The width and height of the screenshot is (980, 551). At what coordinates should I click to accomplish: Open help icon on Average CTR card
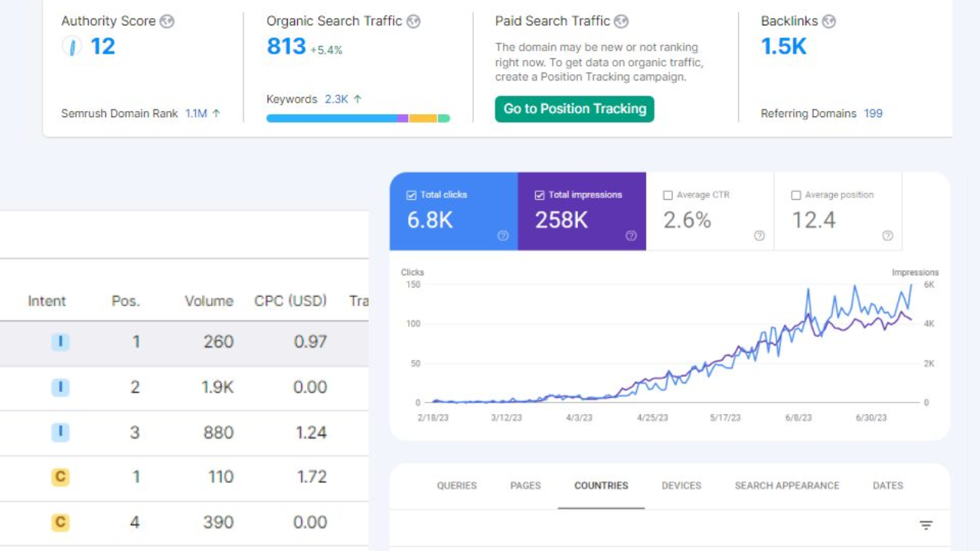(759, 236)
